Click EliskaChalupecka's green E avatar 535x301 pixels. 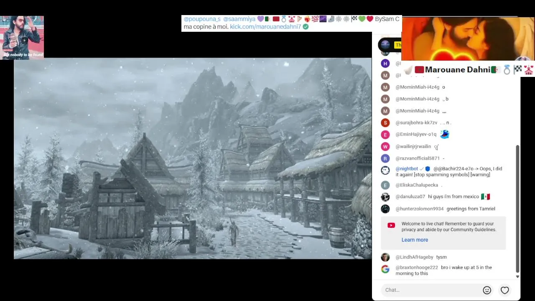pyautogui.click(x=385, y=185)
